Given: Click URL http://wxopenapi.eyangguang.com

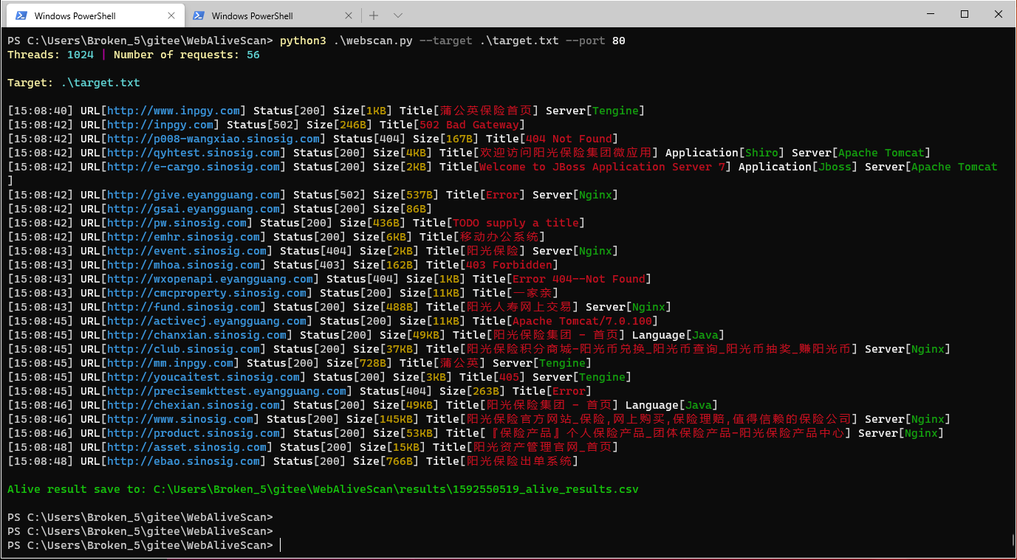Looking at the screenshot, I should click(x=210, y=279).
